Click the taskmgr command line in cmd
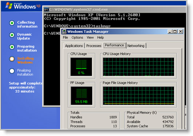The width and height of the screenshot is (193, 136). click(77, 26)
